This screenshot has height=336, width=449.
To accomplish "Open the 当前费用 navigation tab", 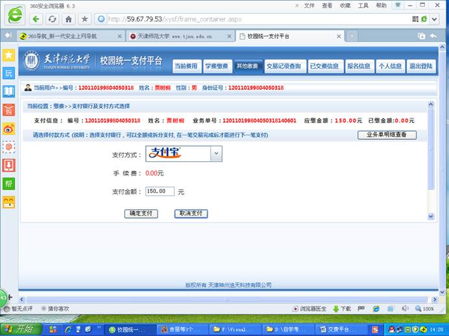I will pyautogui.click(x=187, y=66).
